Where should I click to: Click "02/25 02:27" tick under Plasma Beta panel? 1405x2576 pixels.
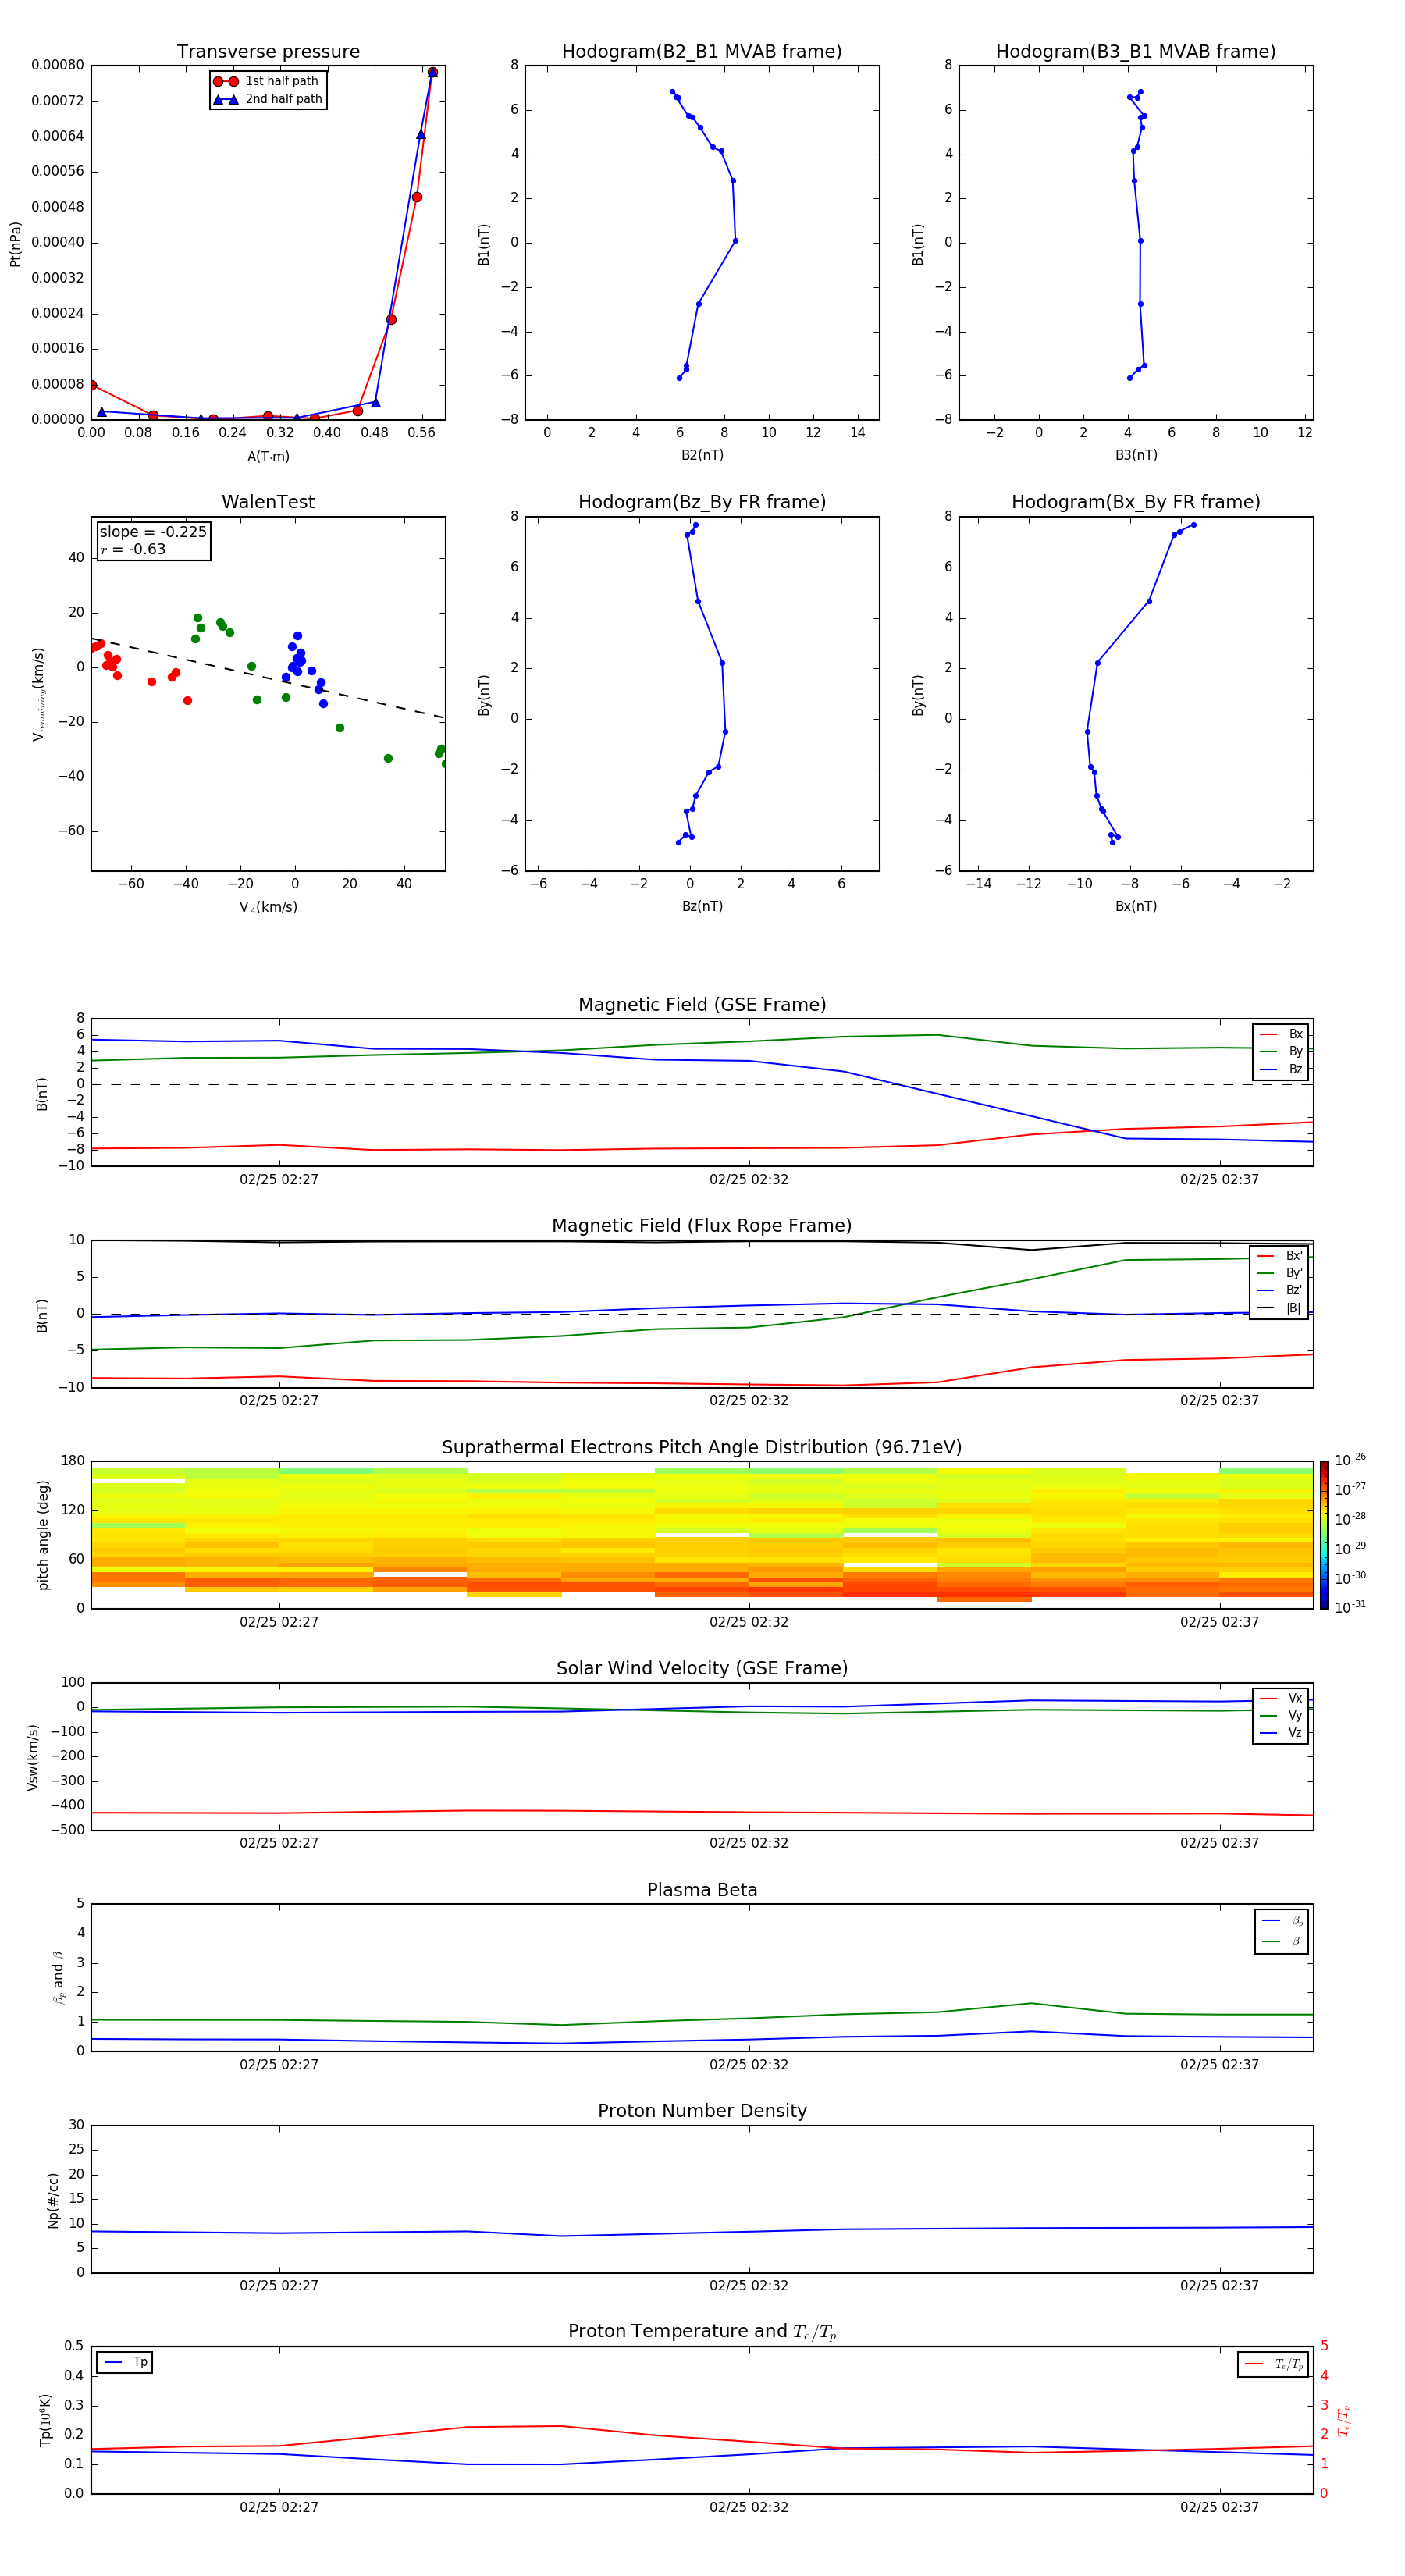click(279, 2065)
